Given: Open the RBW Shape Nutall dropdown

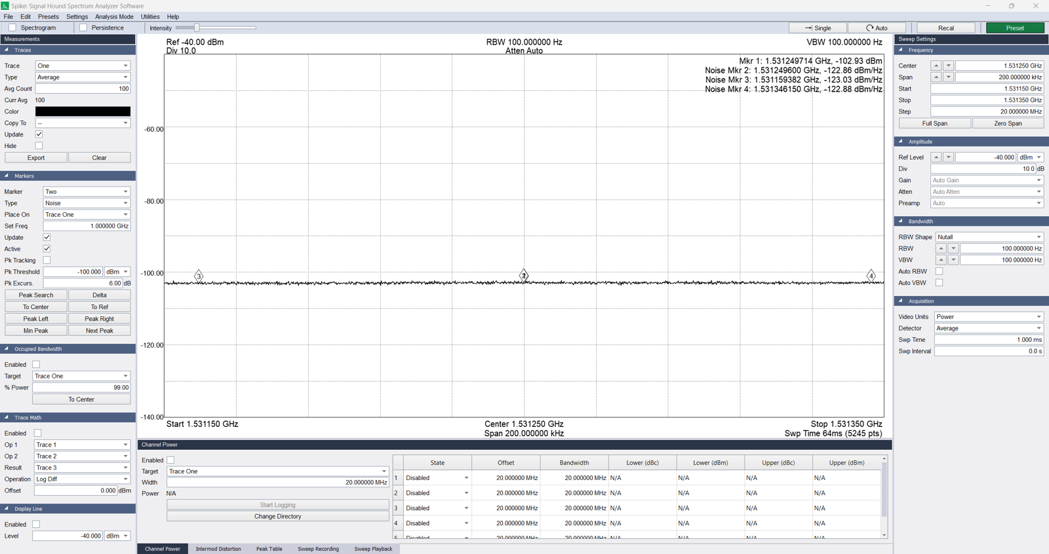Looking at the screenshot, I should pyautogui.click(x=989, y=237).
